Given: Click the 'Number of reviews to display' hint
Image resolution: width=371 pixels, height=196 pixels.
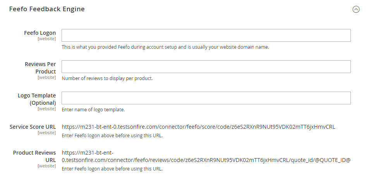Looking at the screenshot, I should tap(107, 78).
